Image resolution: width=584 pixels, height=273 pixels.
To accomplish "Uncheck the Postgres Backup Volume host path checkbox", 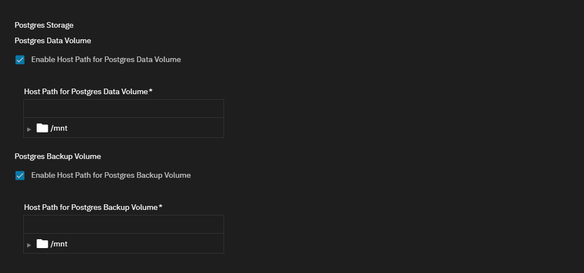I will pyautogui.click(x=20, y=176).
